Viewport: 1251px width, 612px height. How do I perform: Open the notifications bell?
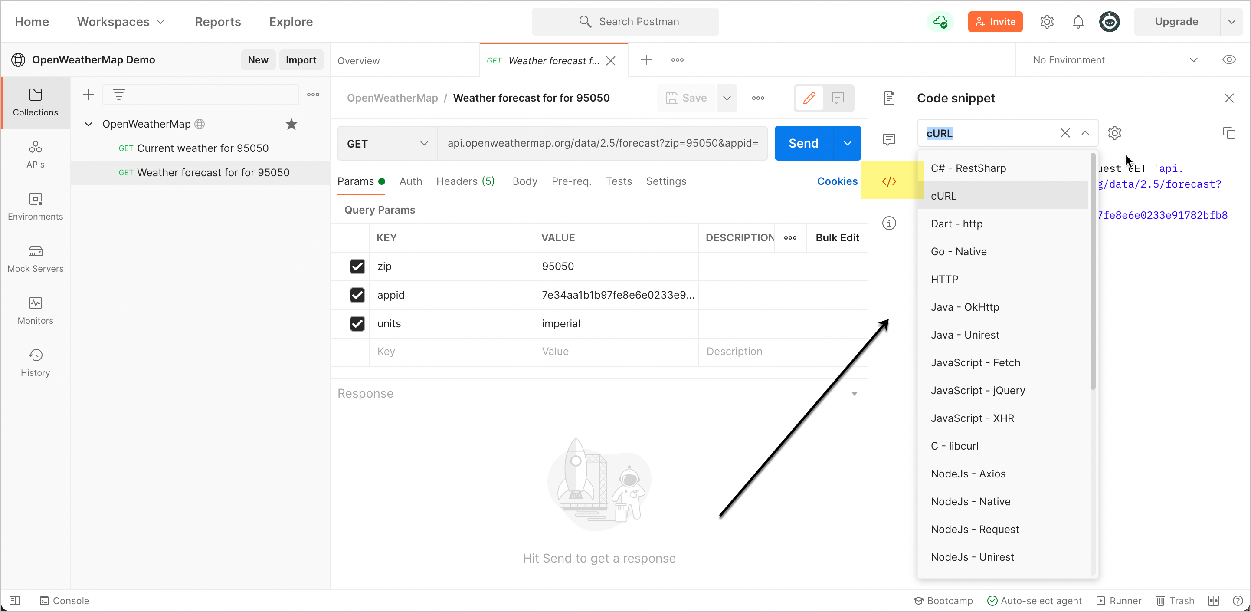(x=1077, y=22)
